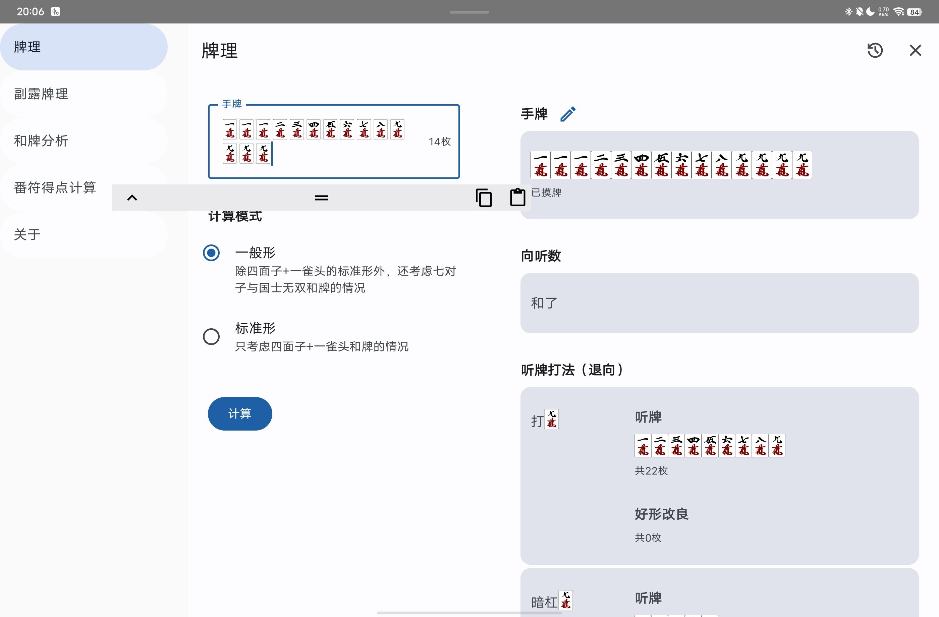Screen dimensions: 939x617
Task: Tap the Bluetooth icon in status bar
Action: pos(849,12)
